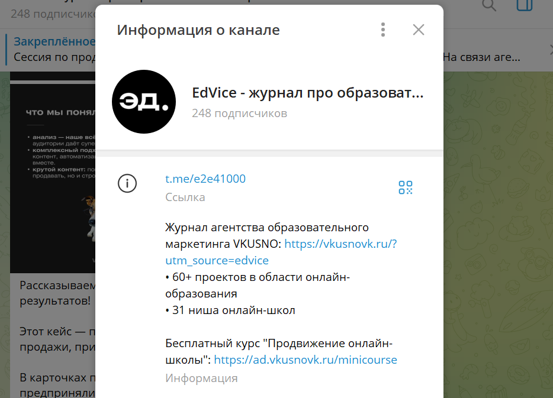Click the circled info icon beside the link
Screen dimensions: 553x398
coord(127,183)
